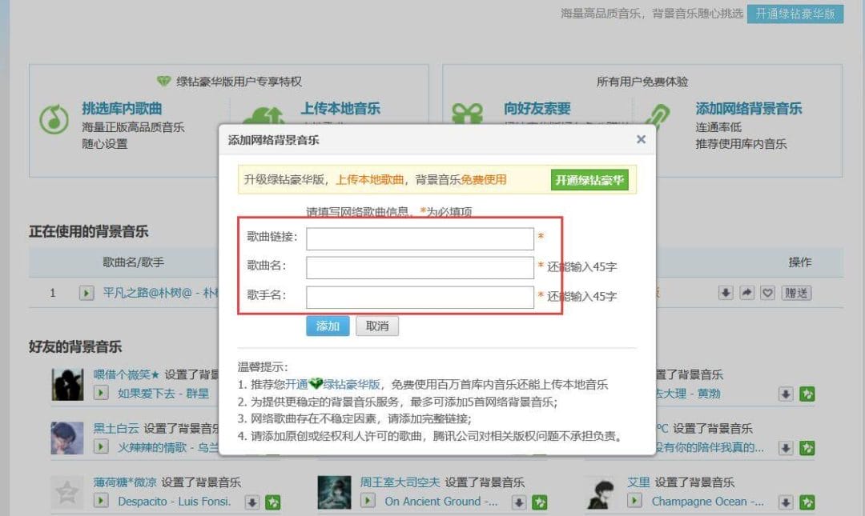Click the 添加 button to add the song
The image size is (865, 516).
click(328, 326)
